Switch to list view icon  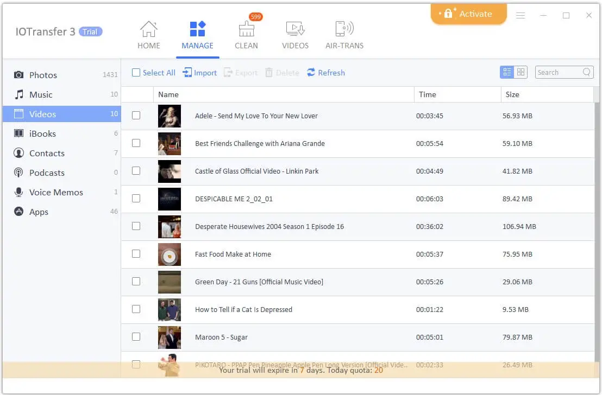coord(507,72)
